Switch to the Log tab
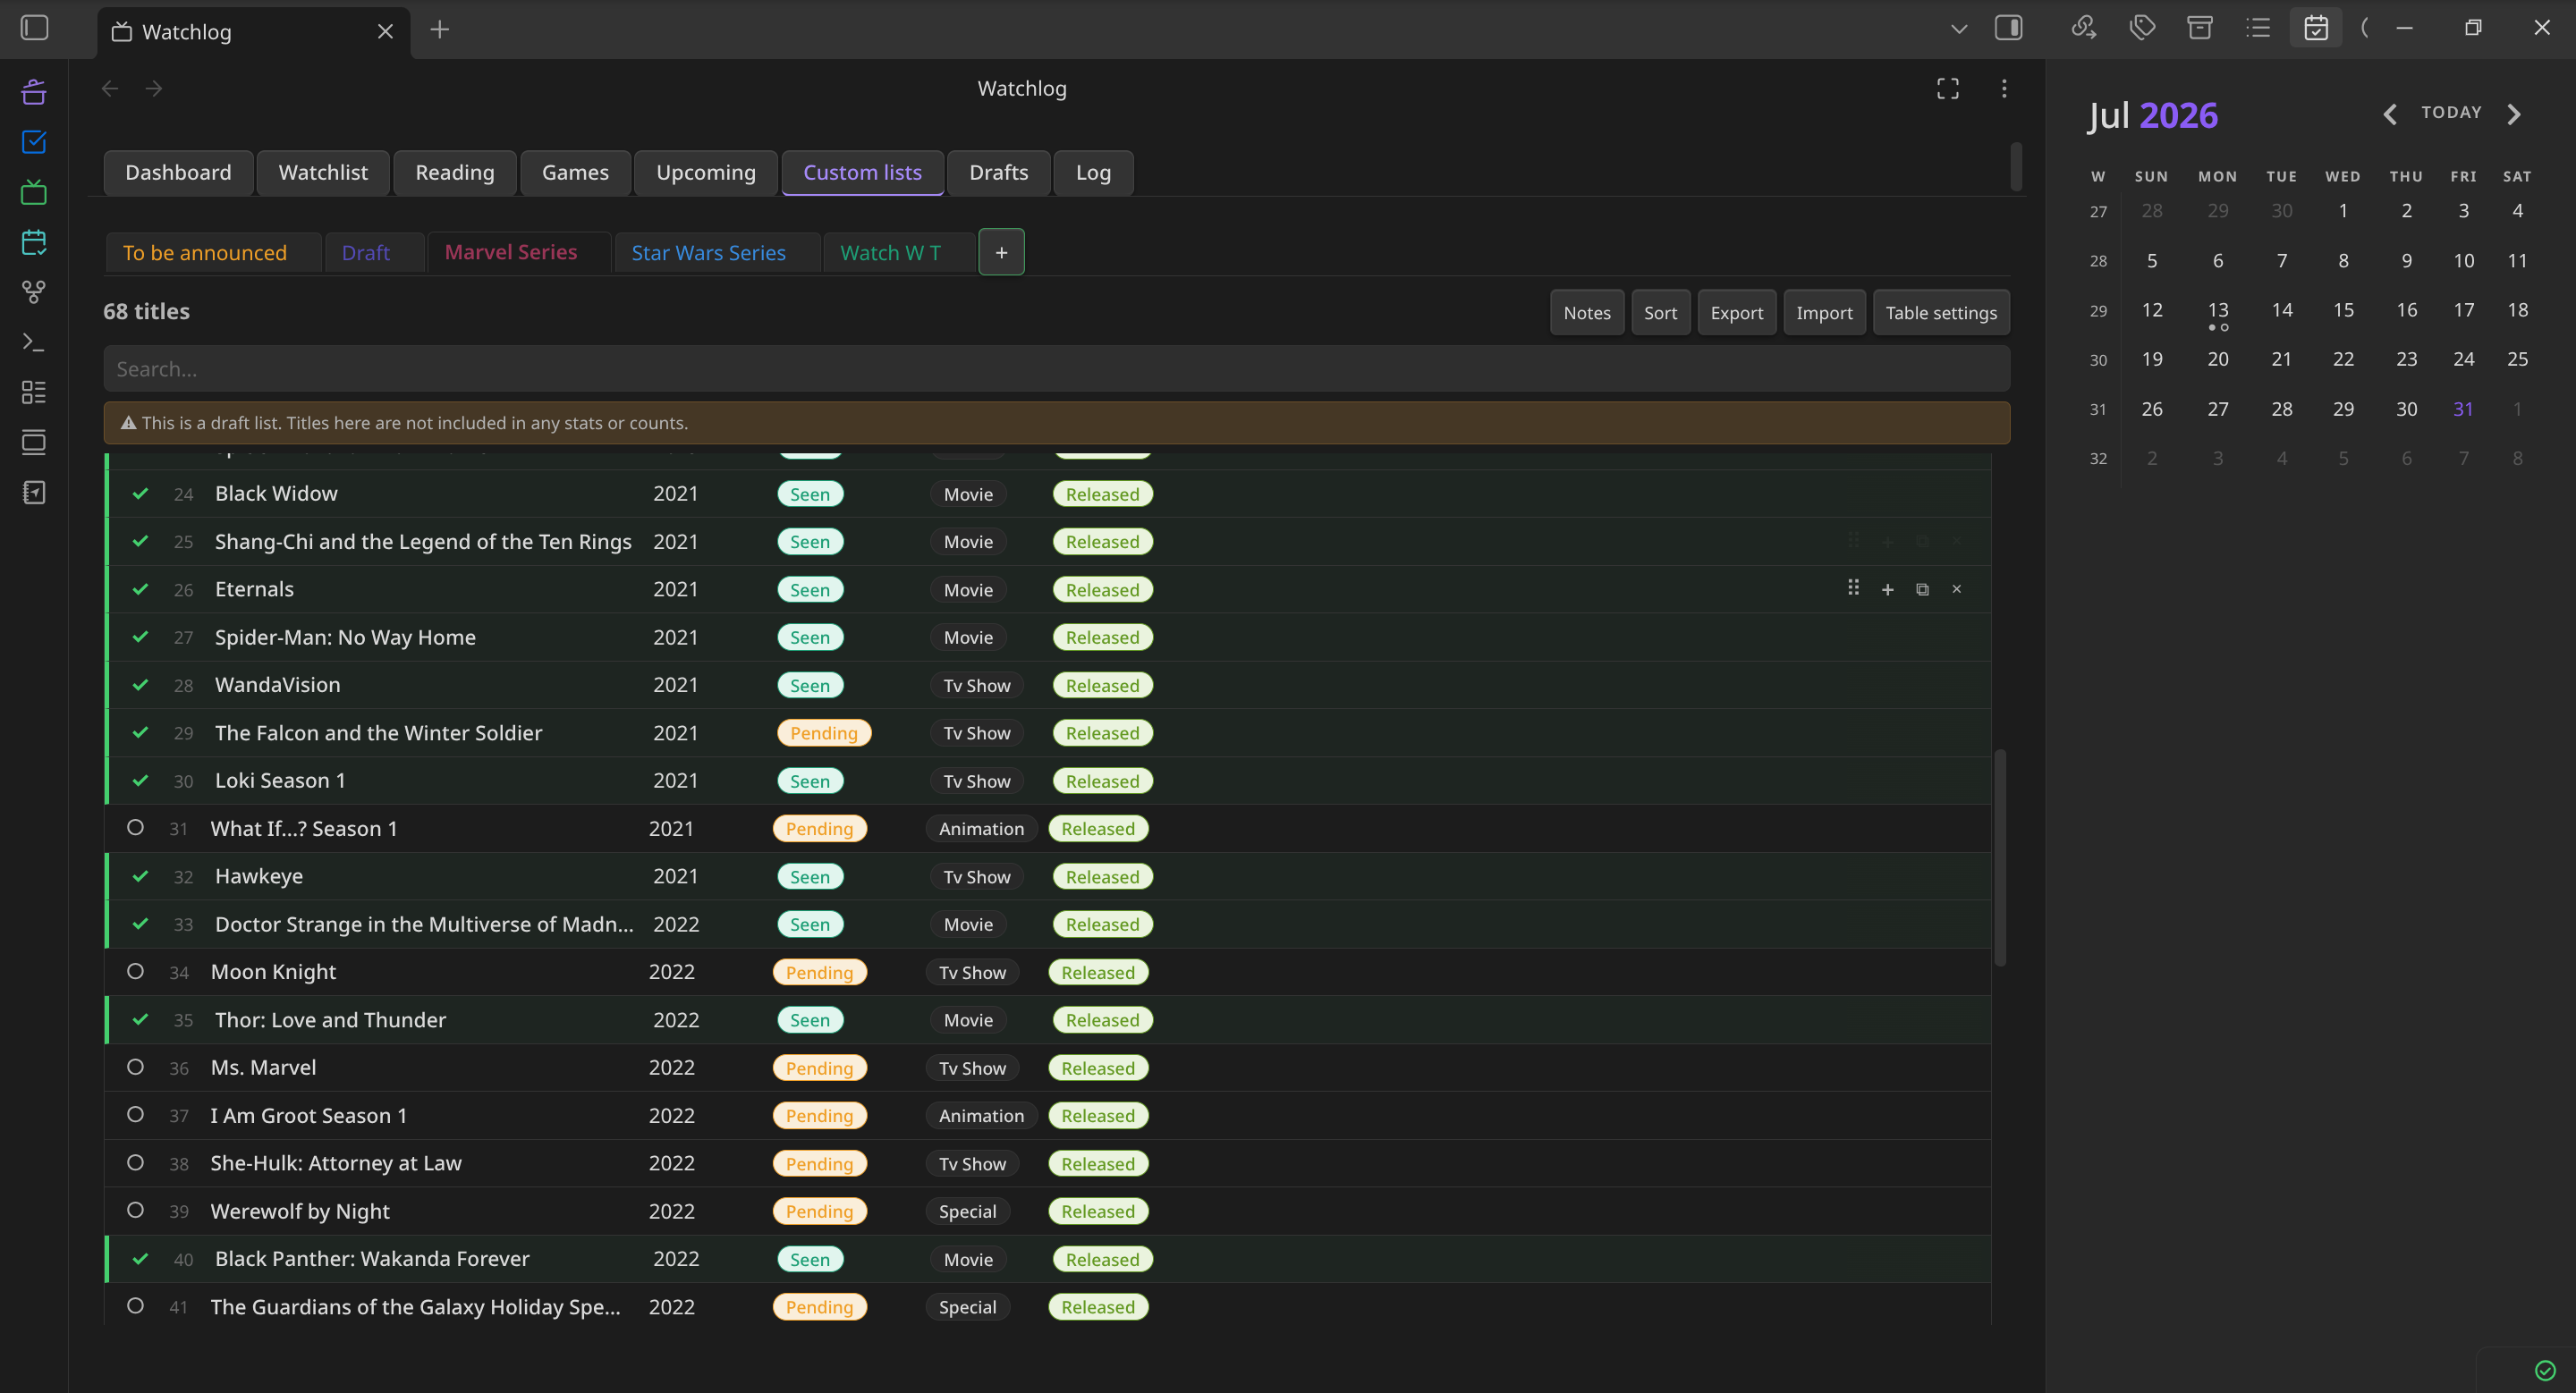2576x1393 pixels. (x=1093, y=172)
